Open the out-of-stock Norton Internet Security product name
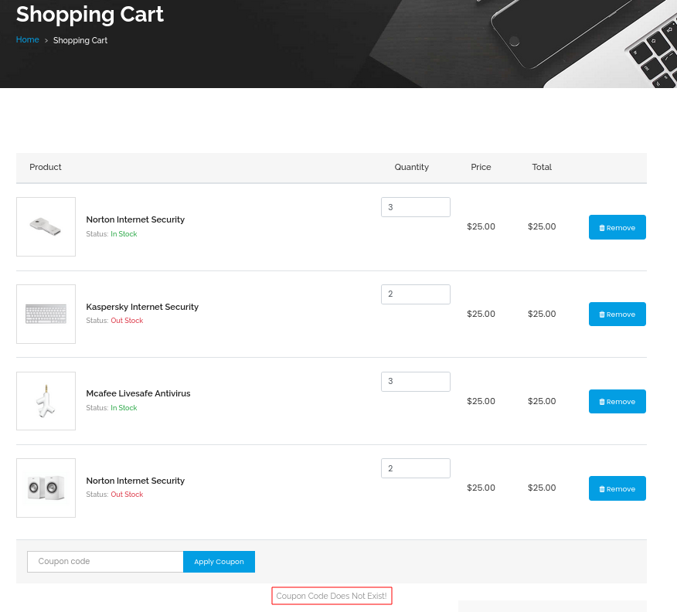Screen dimensions: 677x612 pos(135,481)
